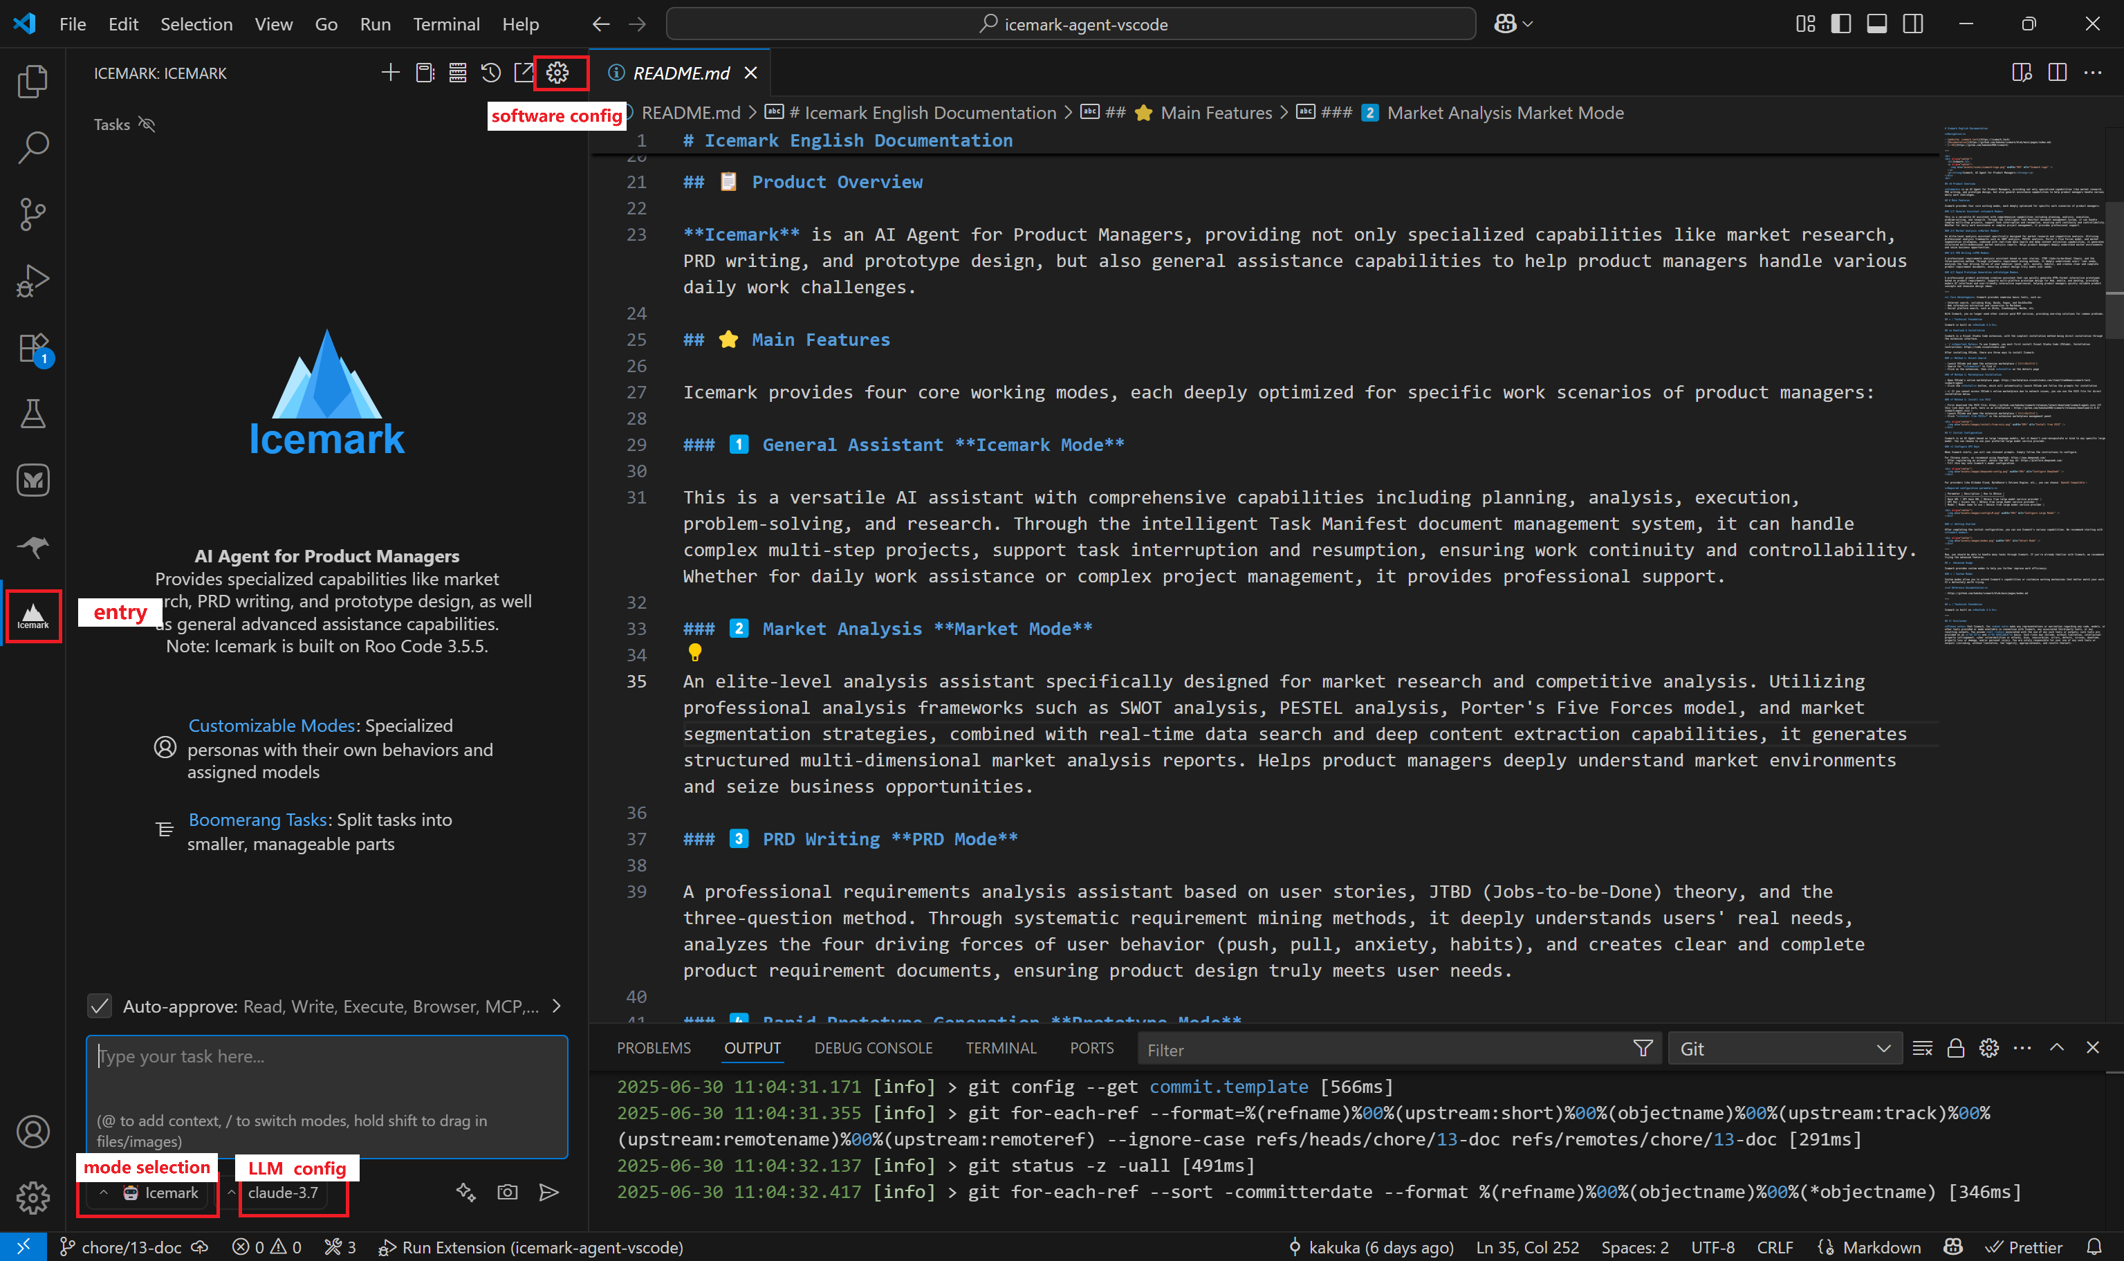Click Run Extension in status bar
Screen dimensions: 2124x1261
pyautogui.click(x=531, y=1247)
